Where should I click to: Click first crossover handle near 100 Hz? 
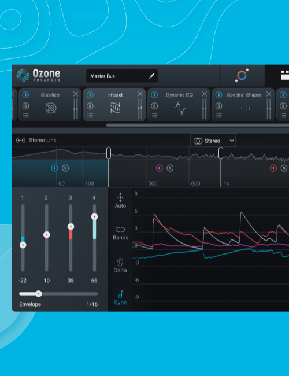click(x=109, y=153)
